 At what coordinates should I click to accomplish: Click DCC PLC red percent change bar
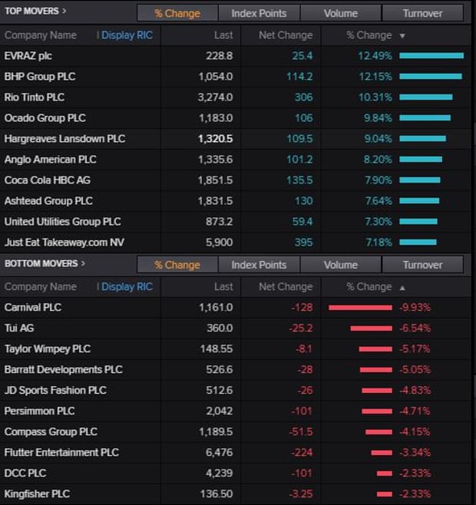[x=385, y=474]
